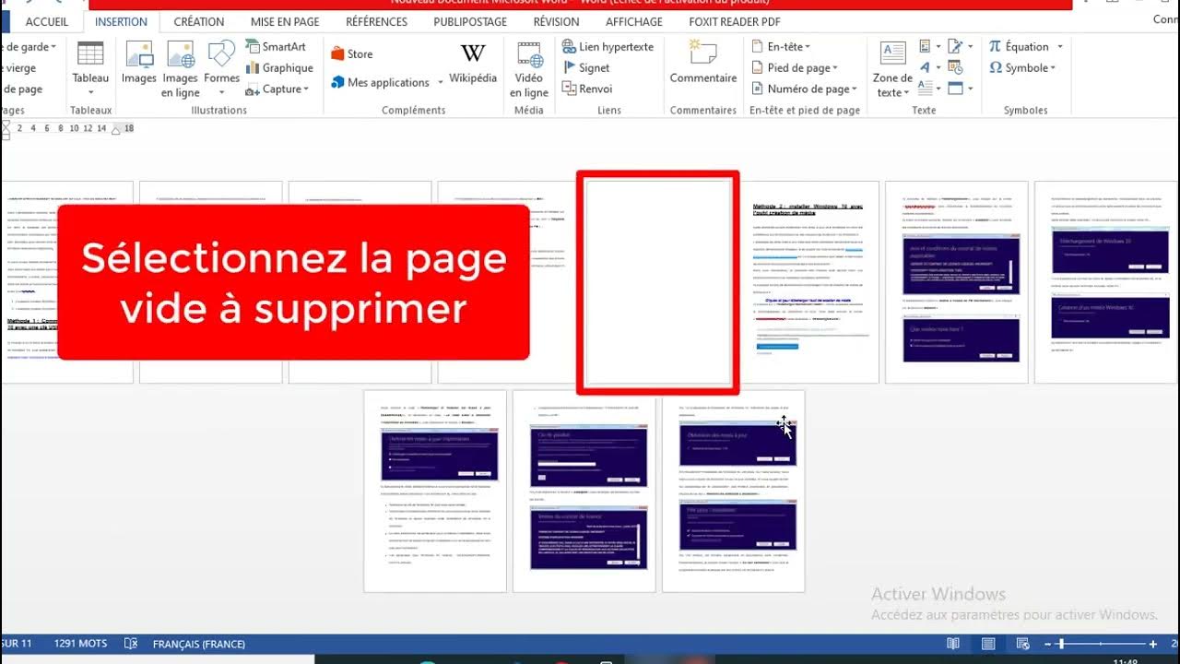Image resolution: width=1180 pixels, height=664 pixels.
Task: Expand the signature line dropdown arrow
Action: [x=969, y=46]
